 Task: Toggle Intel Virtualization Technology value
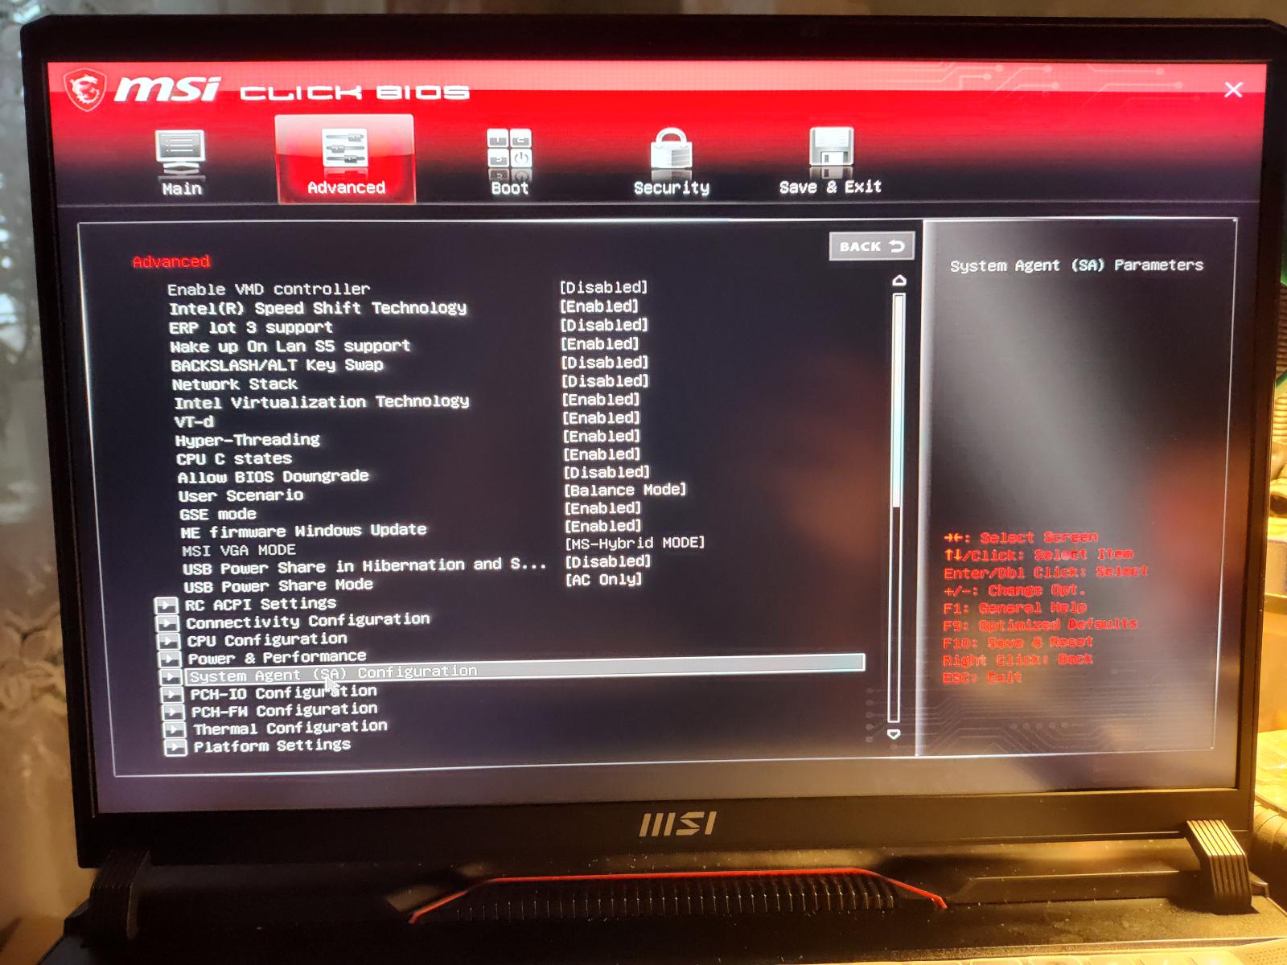point(601,400)
